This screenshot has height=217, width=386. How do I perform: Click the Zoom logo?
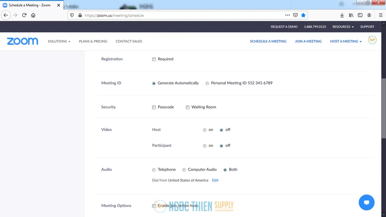[22, 41]
